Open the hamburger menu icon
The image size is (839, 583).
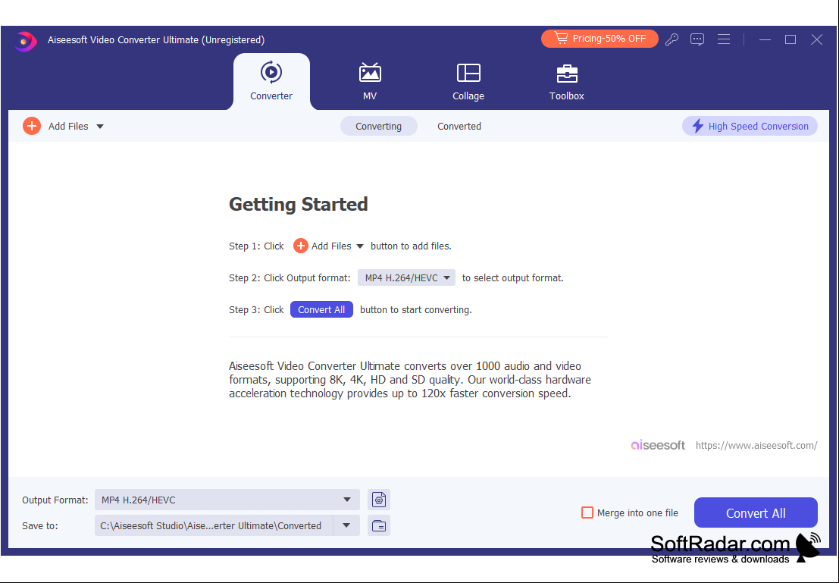(724, 39)
